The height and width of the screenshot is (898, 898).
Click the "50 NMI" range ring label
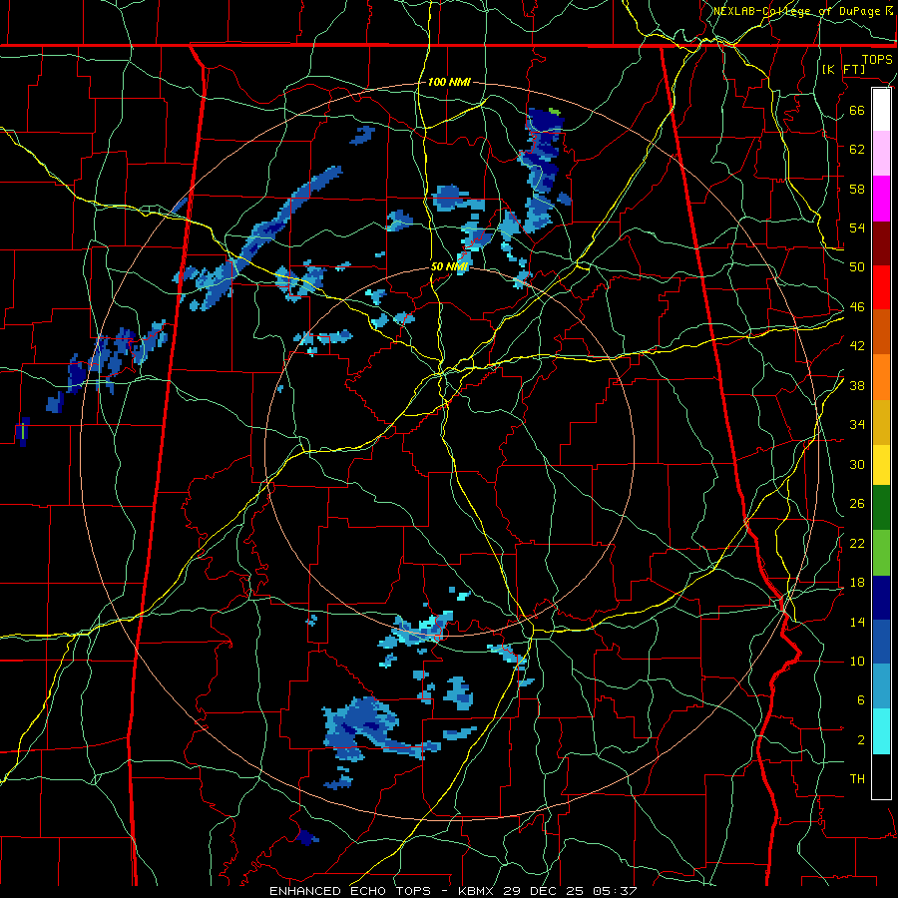click(450, 266)
